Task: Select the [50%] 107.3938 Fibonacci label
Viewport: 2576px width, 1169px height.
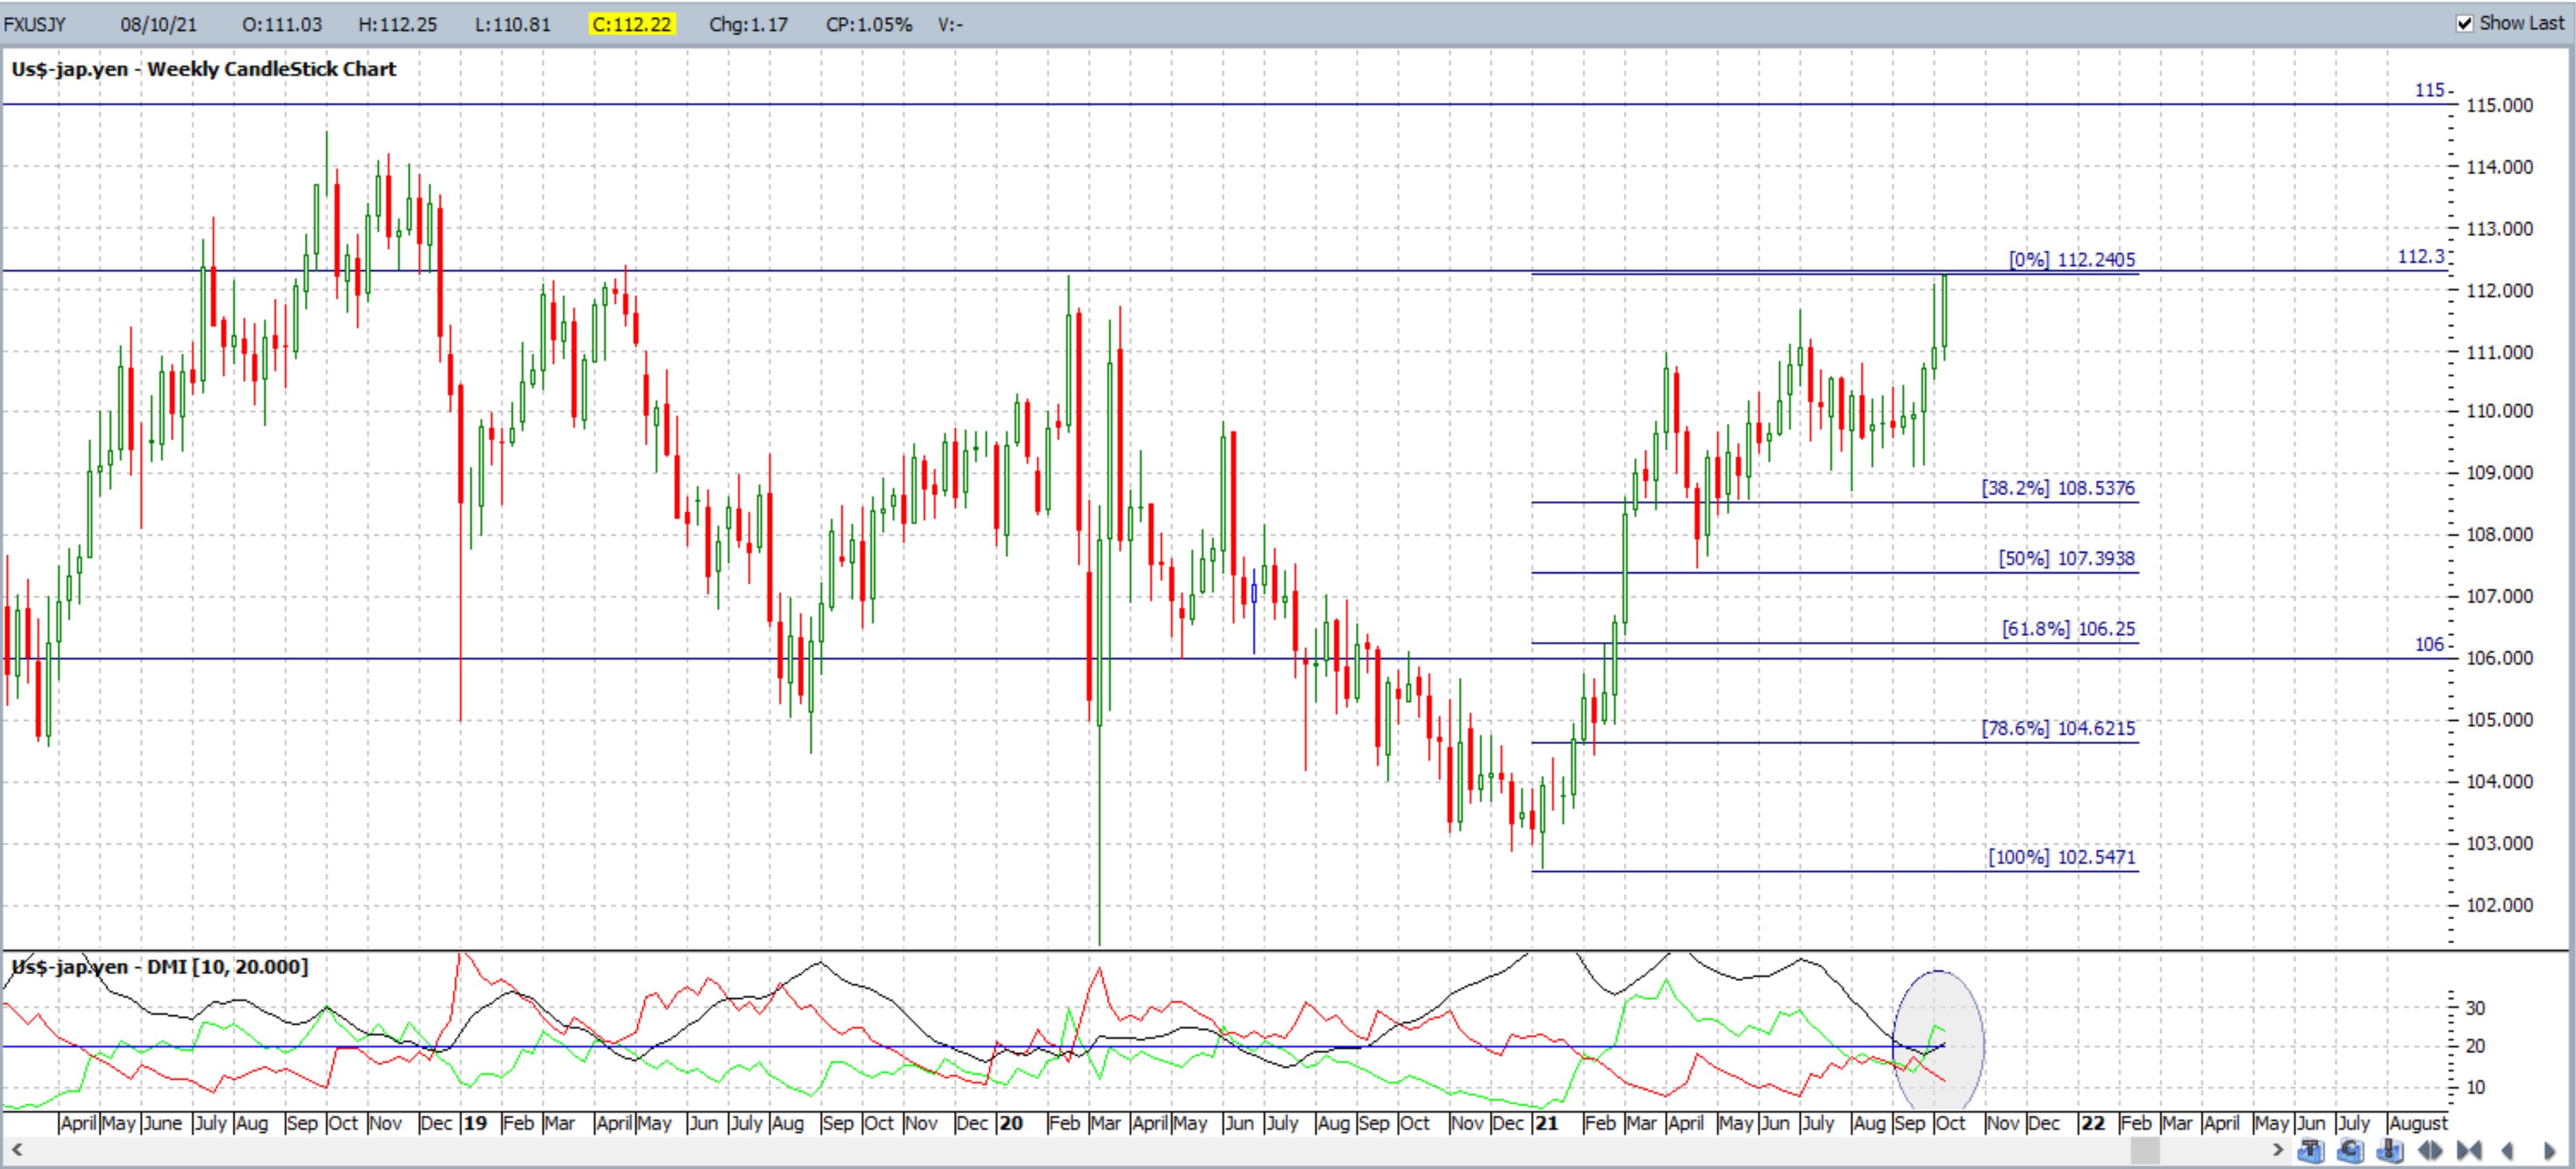Action: [x=2067, y=559]
